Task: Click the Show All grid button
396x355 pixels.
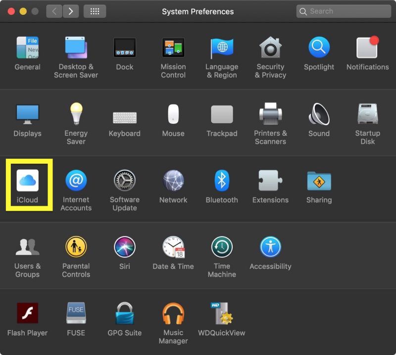Action: coord(95,11)
